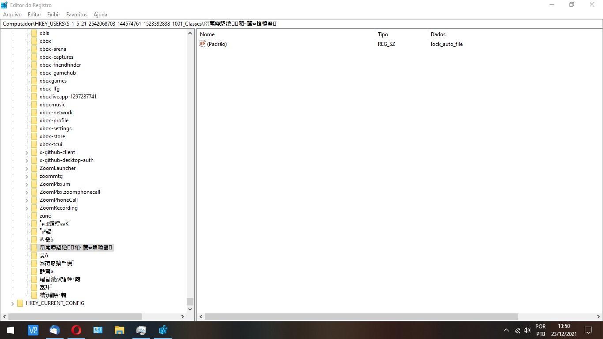This screenshot has height=339, width=603.
Task: Click the values pane horizontal scrollbar right arrow
Action: (599, 316)
